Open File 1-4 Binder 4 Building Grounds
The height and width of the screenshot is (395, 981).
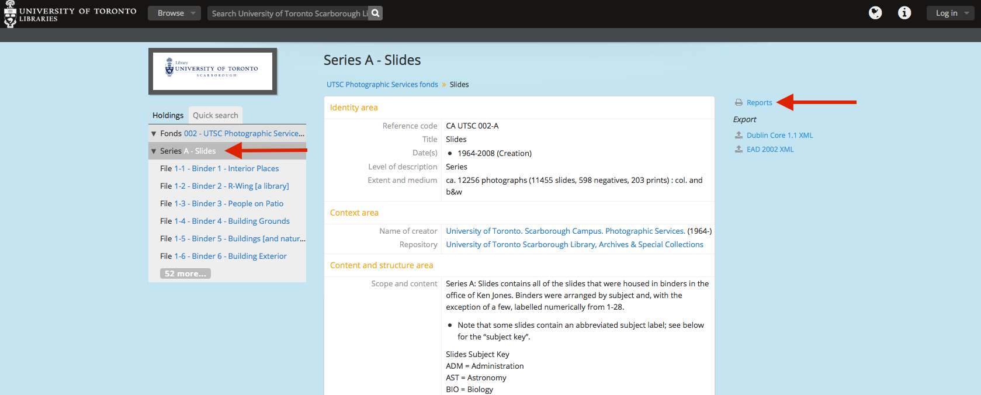(x=232, y=221)
